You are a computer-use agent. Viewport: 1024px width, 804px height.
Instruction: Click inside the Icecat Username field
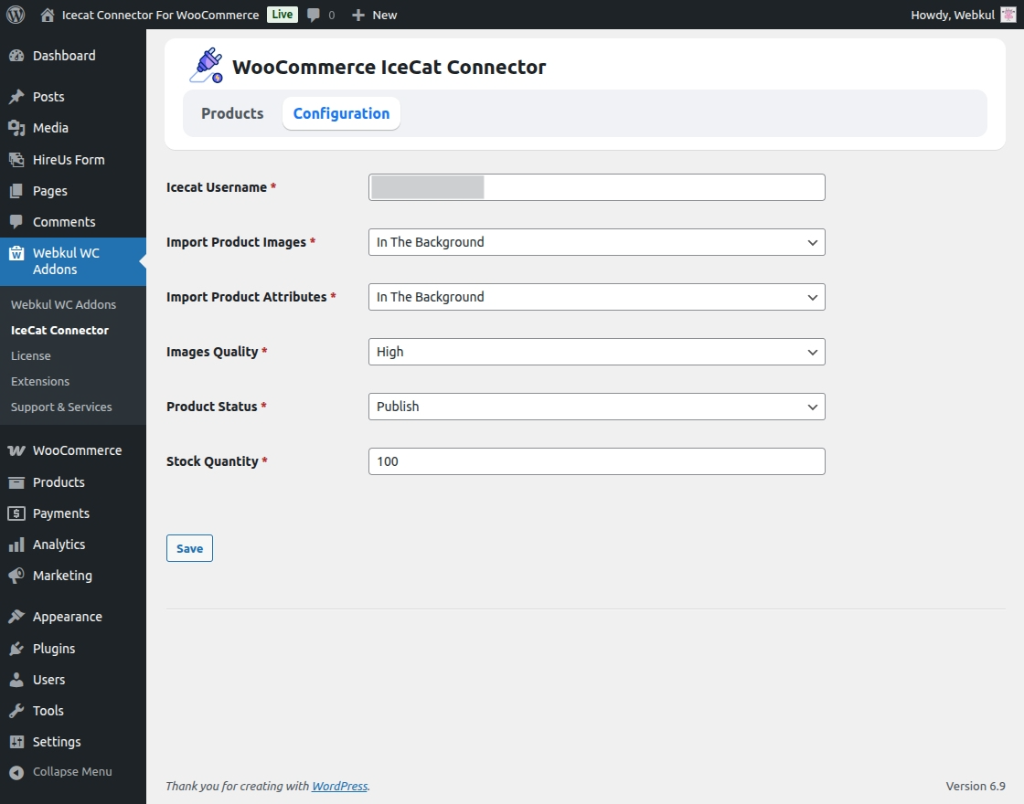(x=595, y=187)
